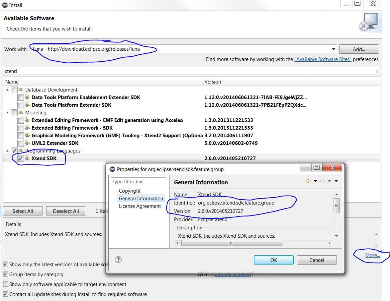Screen dimensions: 390x301
Task: Click the already installed link
Action: [x=233, y=275]
